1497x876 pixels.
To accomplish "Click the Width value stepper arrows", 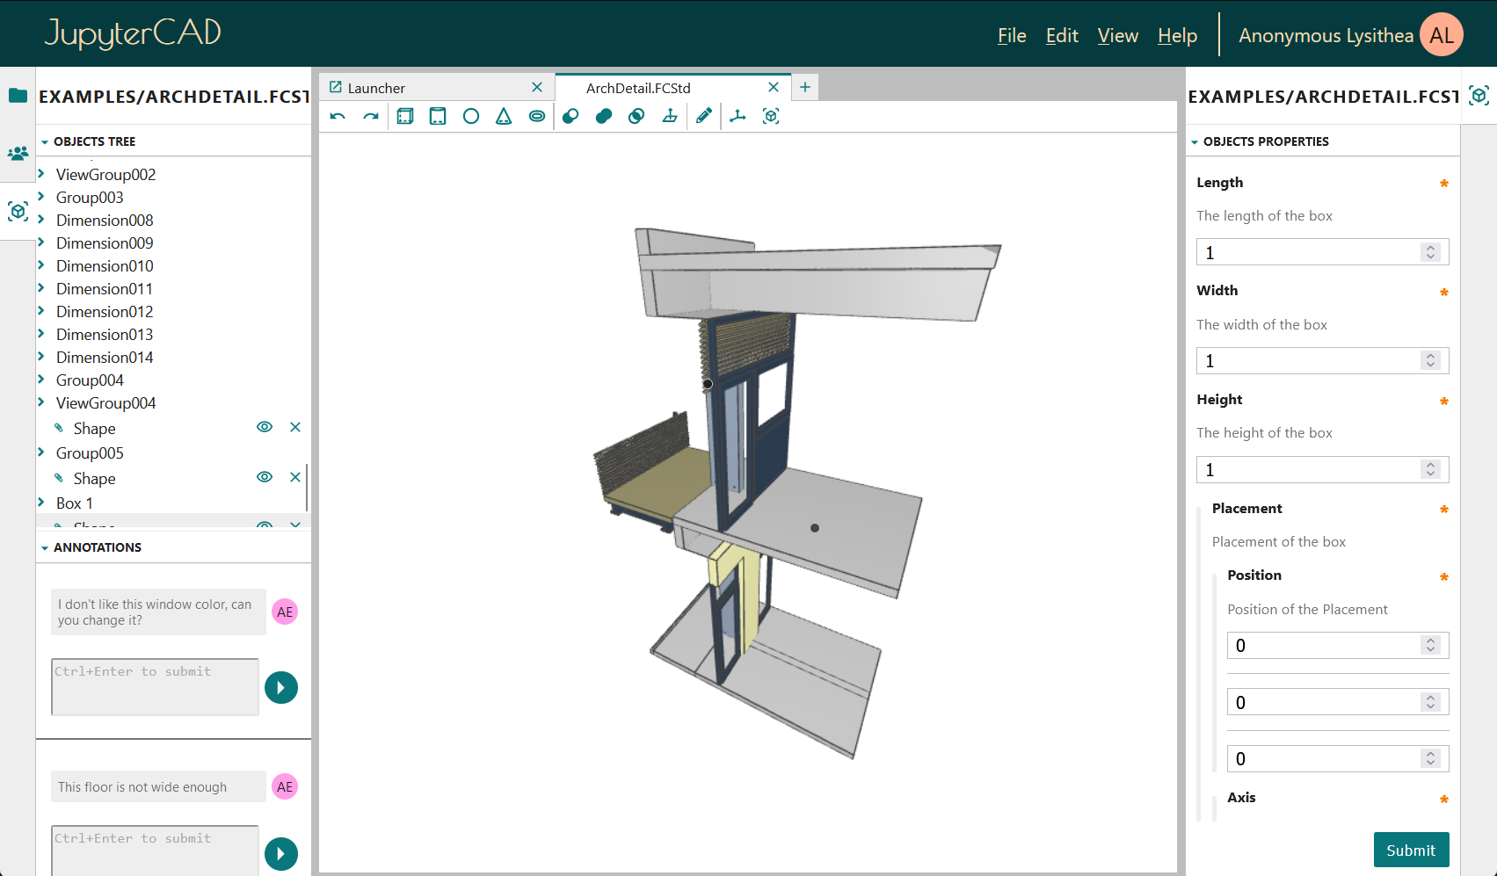I will pos(1430,360).
